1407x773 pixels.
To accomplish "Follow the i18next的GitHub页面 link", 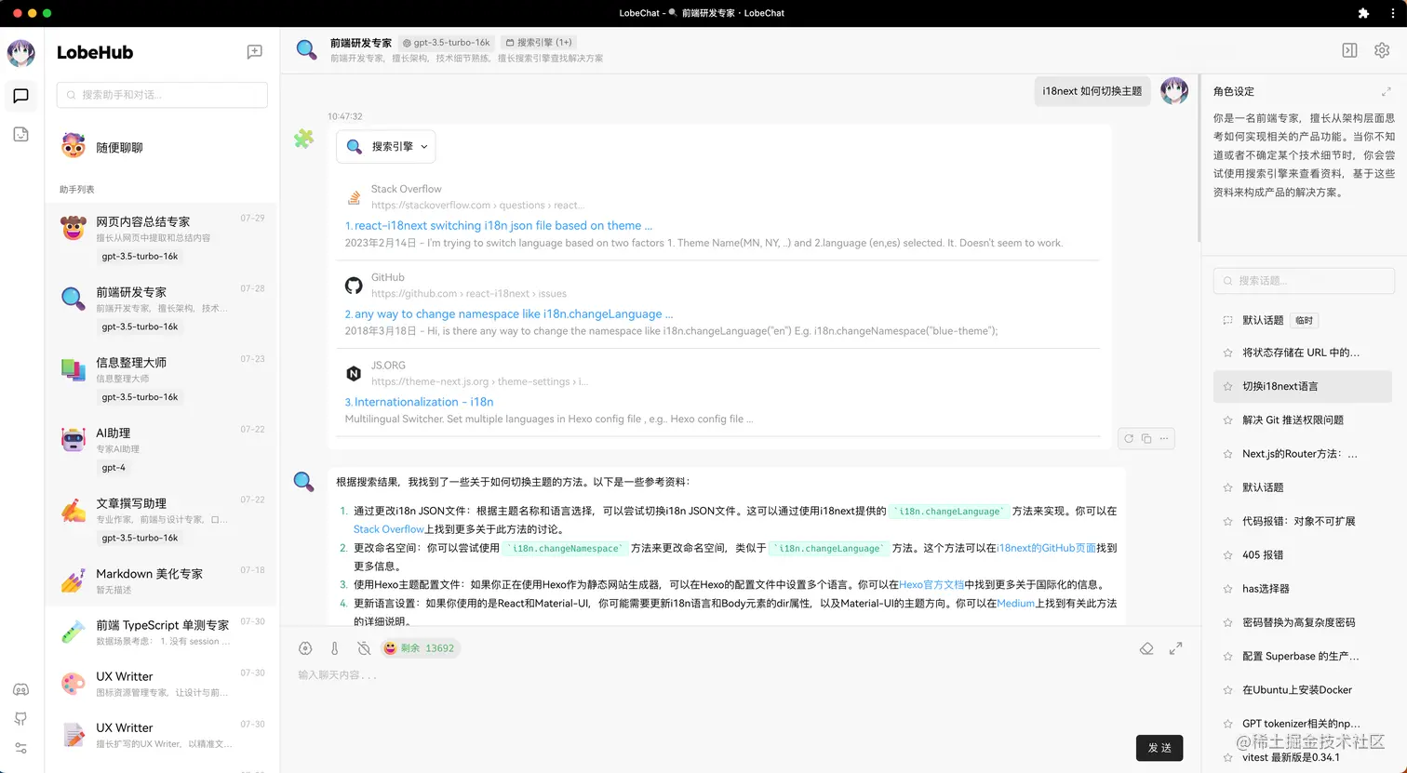I will coord(1046,548).
